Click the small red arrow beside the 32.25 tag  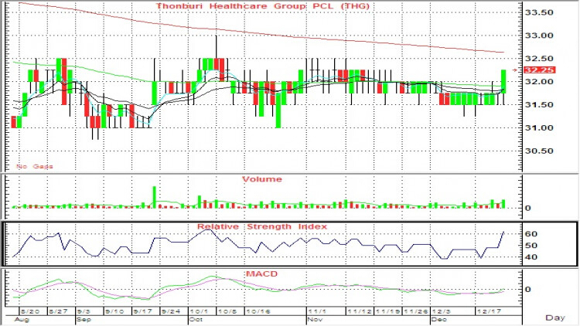point(515,70)
